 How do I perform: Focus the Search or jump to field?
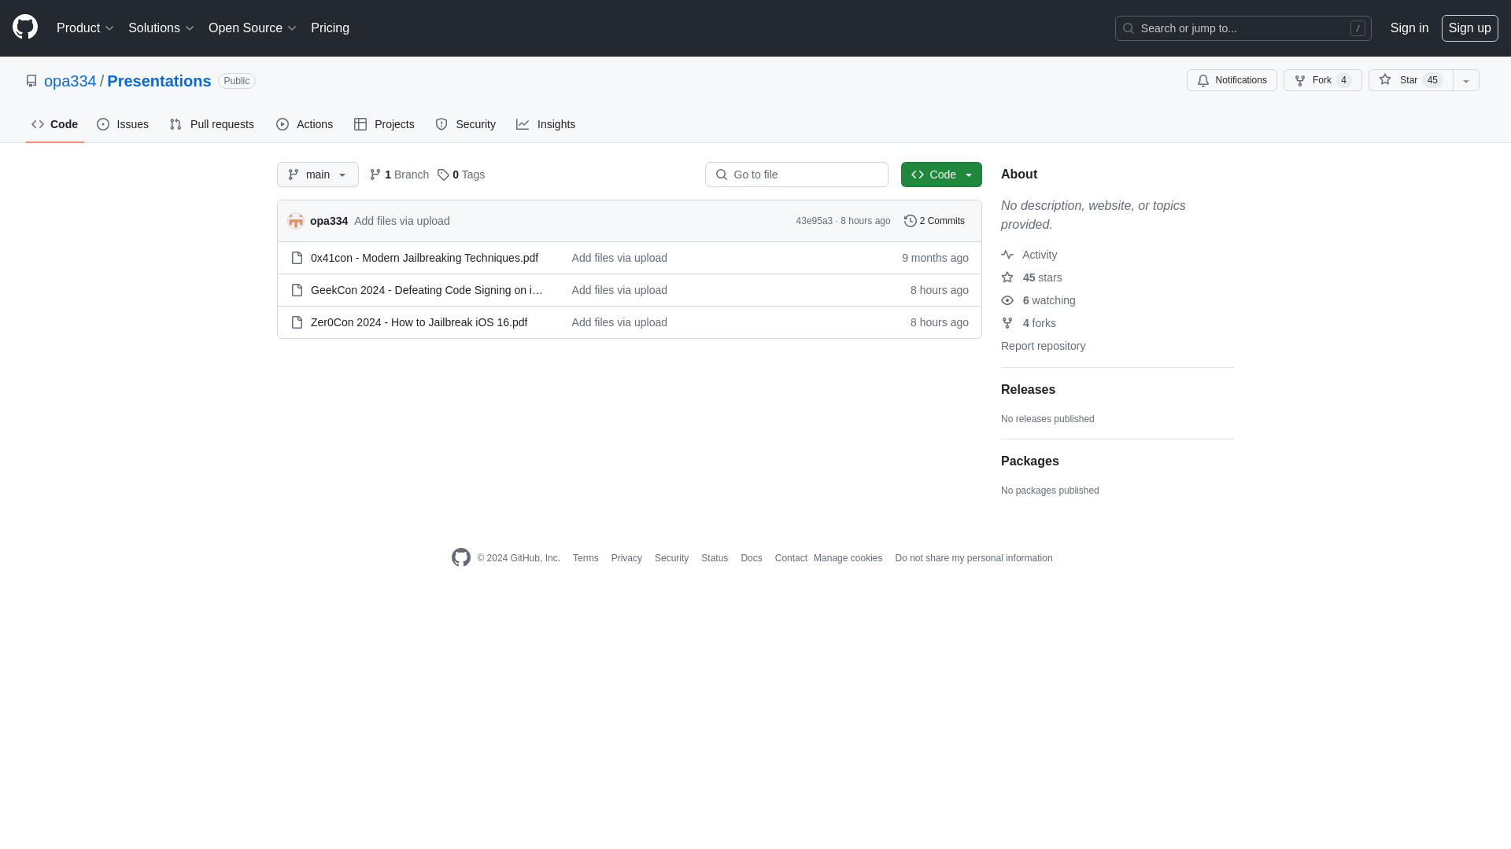coord(1243,28)
